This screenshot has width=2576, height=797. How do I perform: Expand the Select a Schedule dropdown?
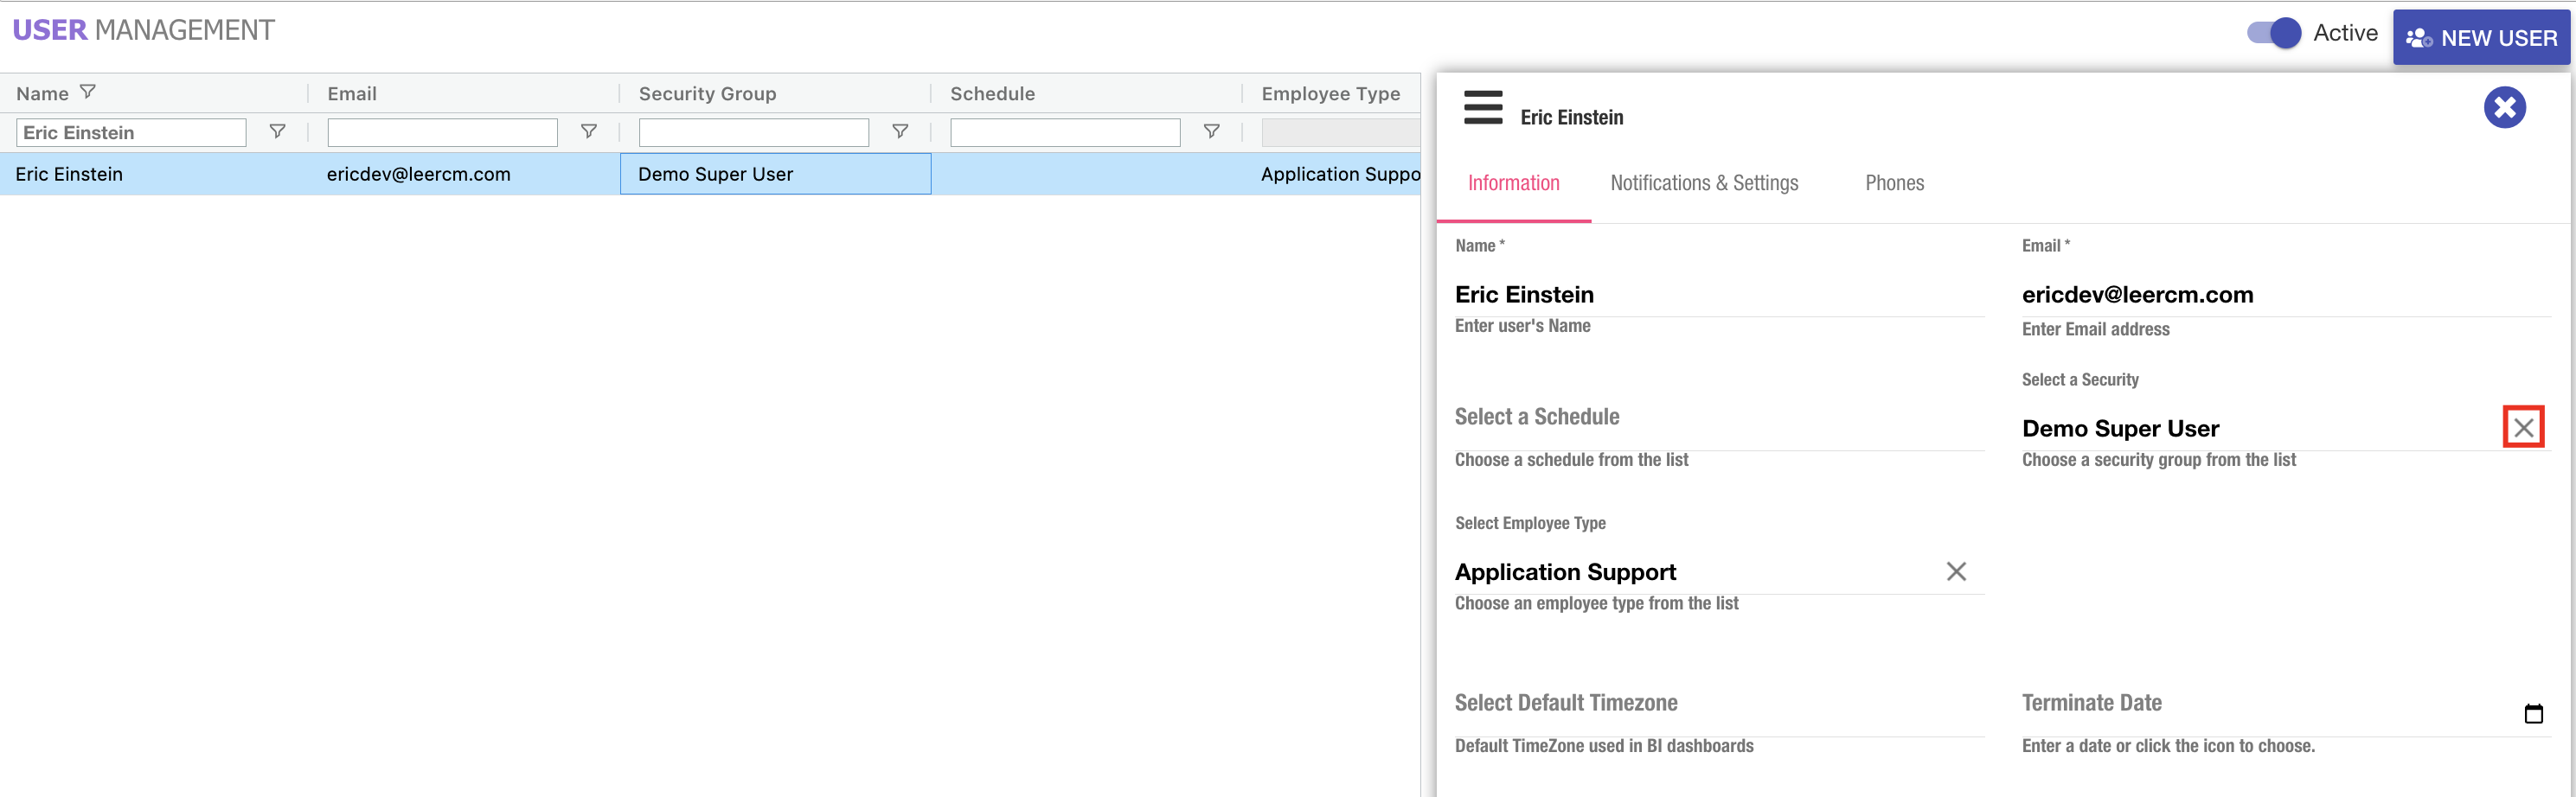1717,418
